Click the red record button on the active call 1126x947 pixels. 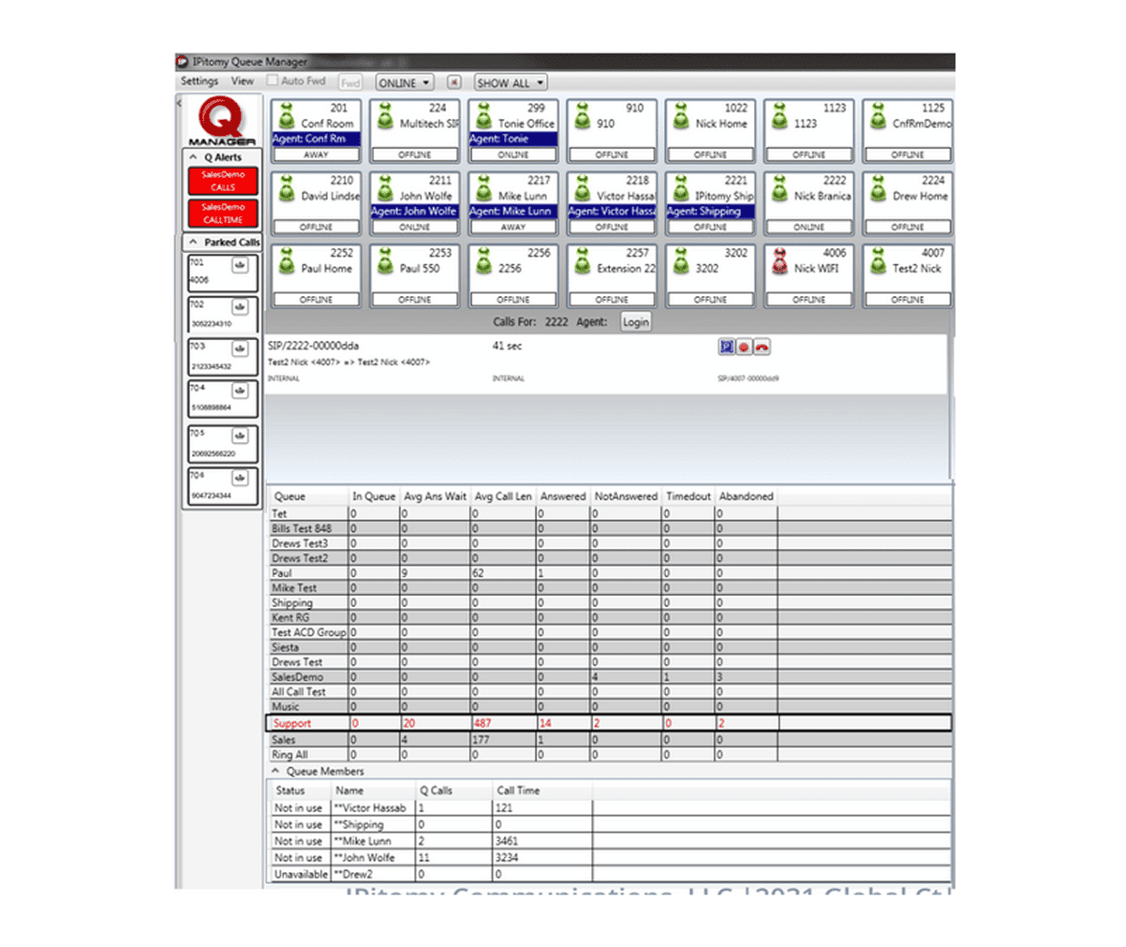coord(744,348)
